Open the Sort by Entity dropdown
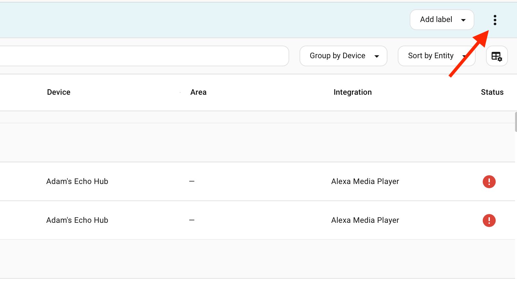This screenshot has width=517, height=291. (436, 56)
